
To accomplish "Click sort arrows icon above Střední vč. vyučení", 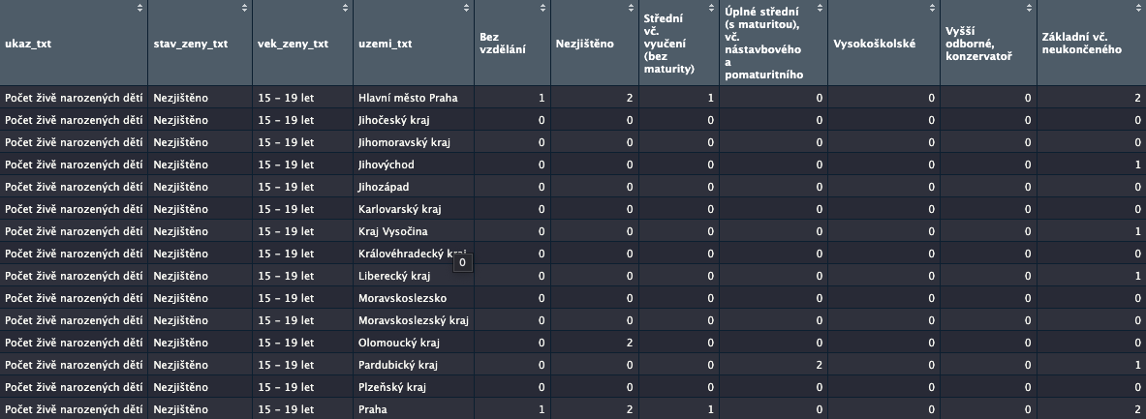I will [x=710, y=8].
